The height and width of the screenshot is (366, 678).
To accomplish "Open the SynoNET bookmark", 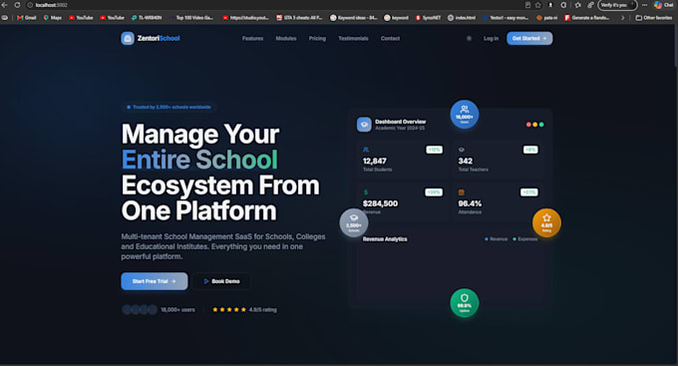I will [x=428, y=18].
